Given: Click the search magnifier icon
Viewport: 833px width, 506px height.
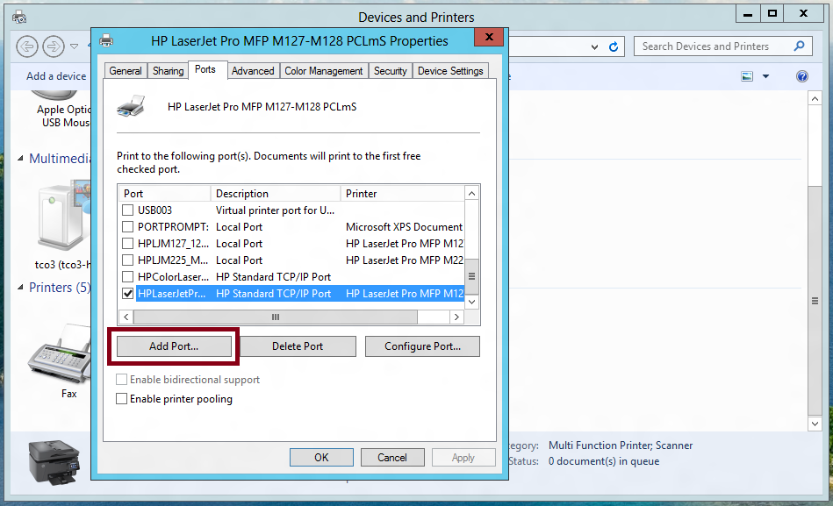Looking at the screenshot, I should [799, 46].
